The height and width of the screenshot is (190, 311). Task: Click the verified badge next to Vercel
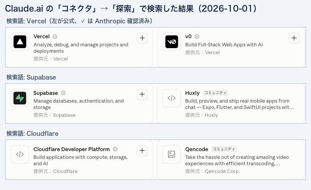click(x=55, y=37)
